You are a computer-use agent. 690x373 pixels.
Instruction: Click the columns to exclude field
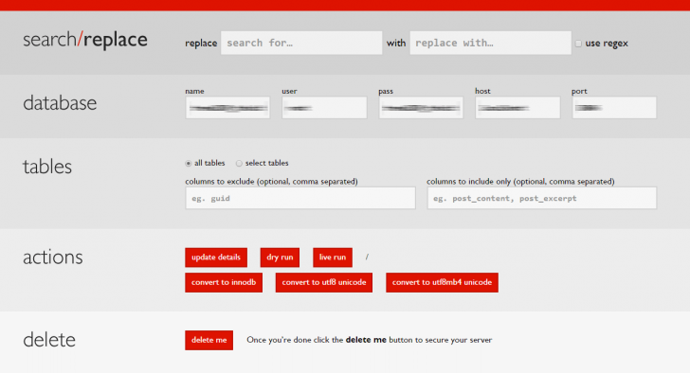pyautogui.click(x=300, y=198)
